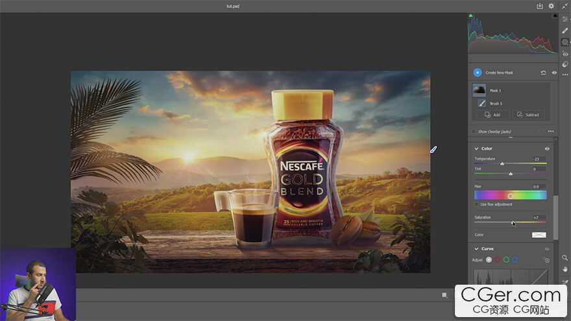Click the Brush 1 brush icon
This screenshot has width=571, height=321.
(481, 103)
